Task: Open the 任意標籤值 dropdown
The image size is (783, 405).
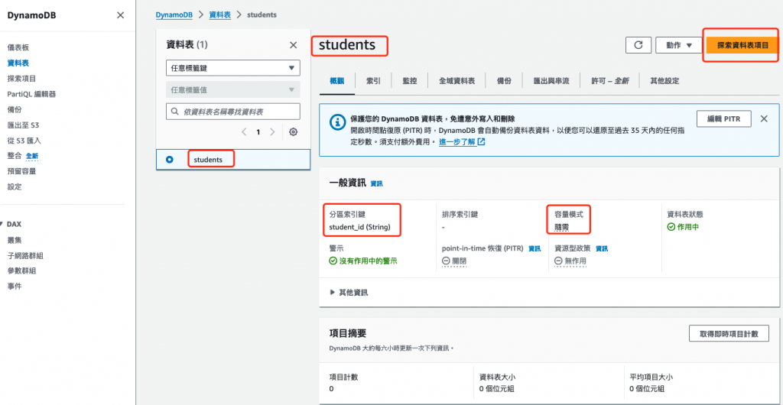Action: click(233, 89)
